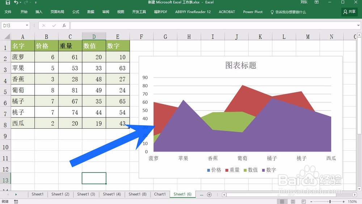Switch to Page Layout view icon

click(x=293, y=202)
